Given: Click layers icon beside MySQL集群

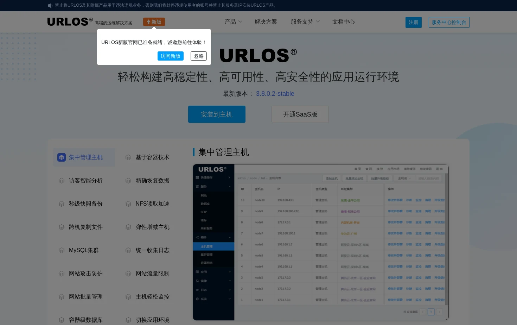Looking at the screenshot, I should click(x=62, y=250).
